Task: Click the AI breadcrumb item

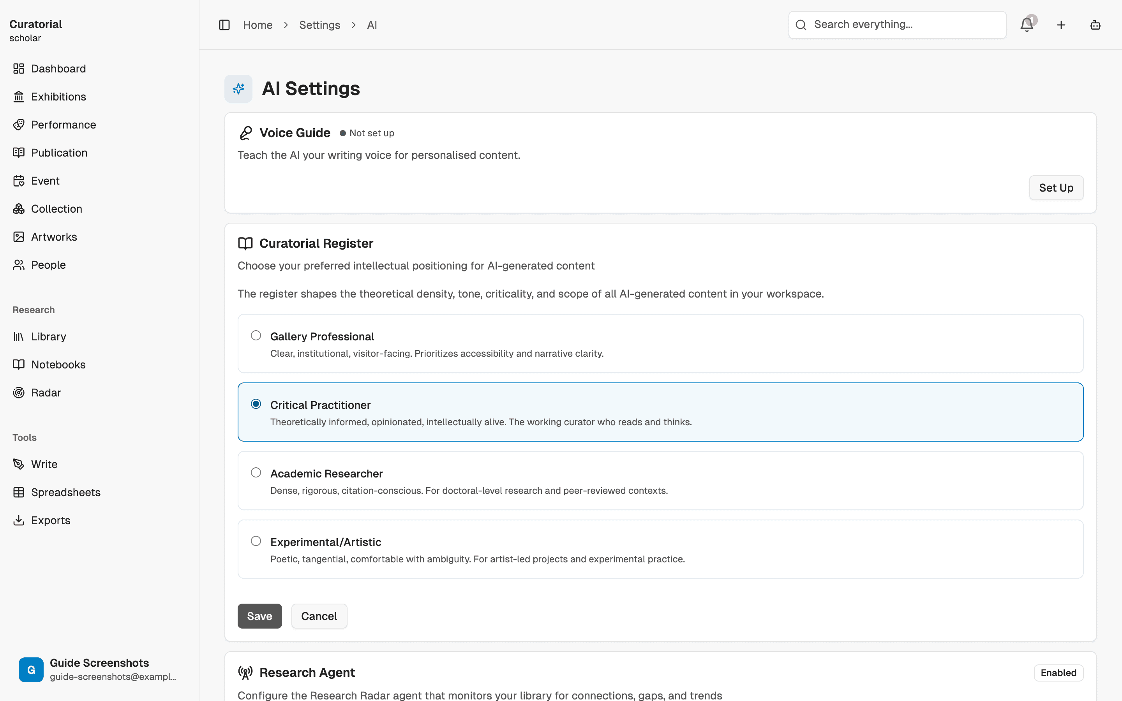Action: tap(372, 25)
